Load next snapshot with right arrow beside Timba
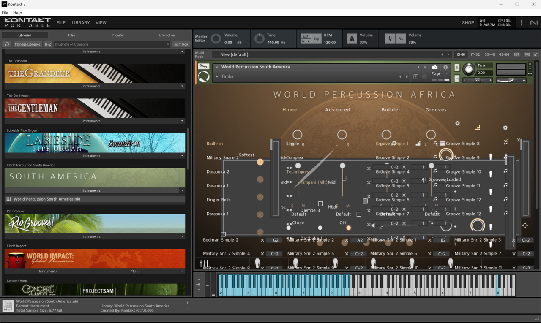The height and width of the screenshot is (323, 541). [x=407, y=76]
